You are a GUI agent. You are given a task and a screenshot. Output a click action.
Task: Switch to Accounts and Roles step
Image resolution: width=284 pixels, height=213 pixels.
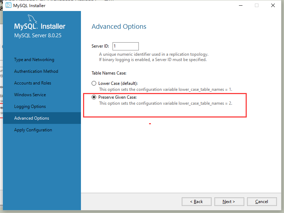click(x=33, y=83)
